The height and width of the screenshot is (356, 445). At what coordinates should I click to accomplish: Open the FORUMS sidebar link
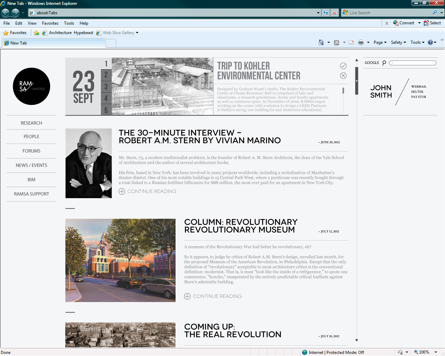point(31,151)
